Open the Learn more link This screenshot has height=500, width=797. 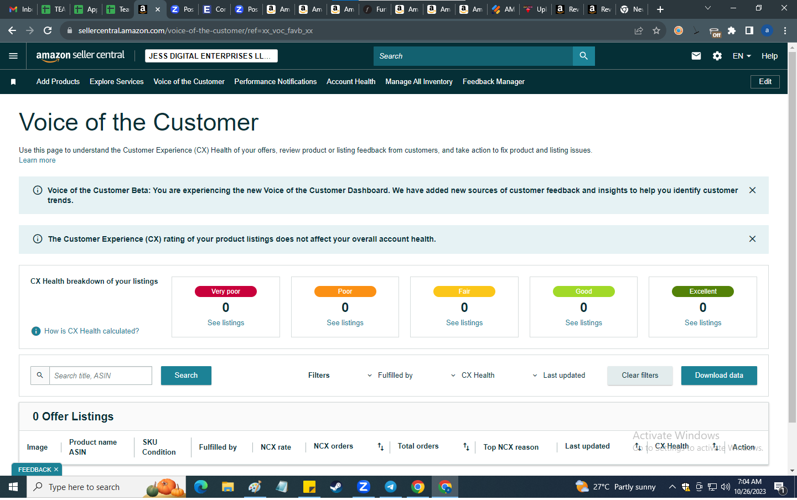coord(37,160)
